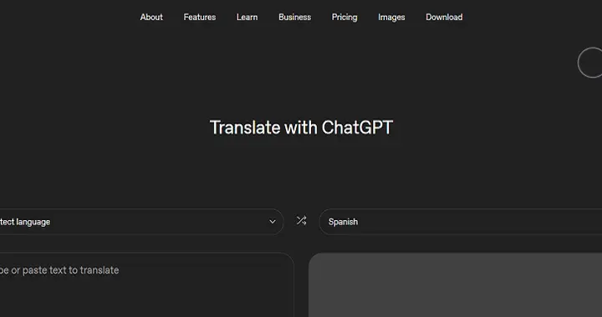Click the gray translation output panel
Image resolution: width=602 pixels, height=317 pixels.
pyautogui.click(x=456, y=284)
